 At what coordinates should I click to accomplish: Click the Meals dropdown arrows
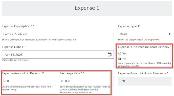(x=169, y=34)
